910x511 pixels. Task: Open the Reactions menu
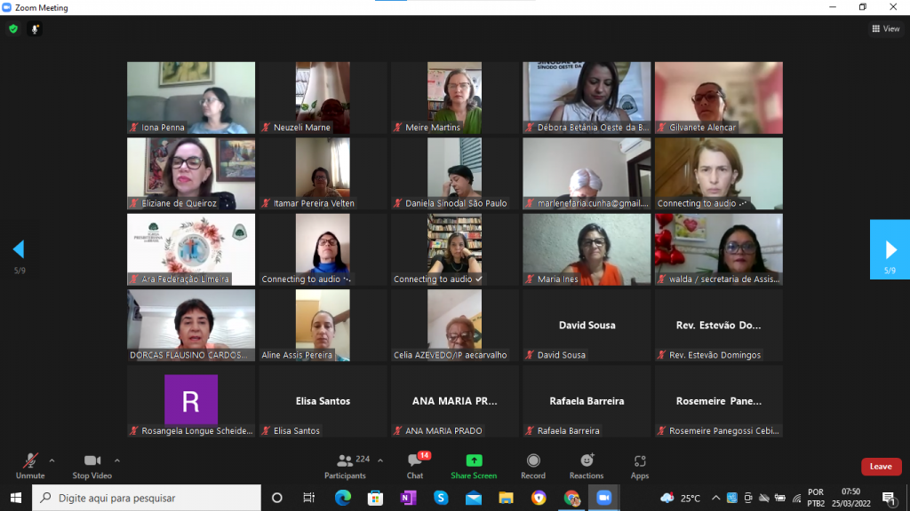587,466
